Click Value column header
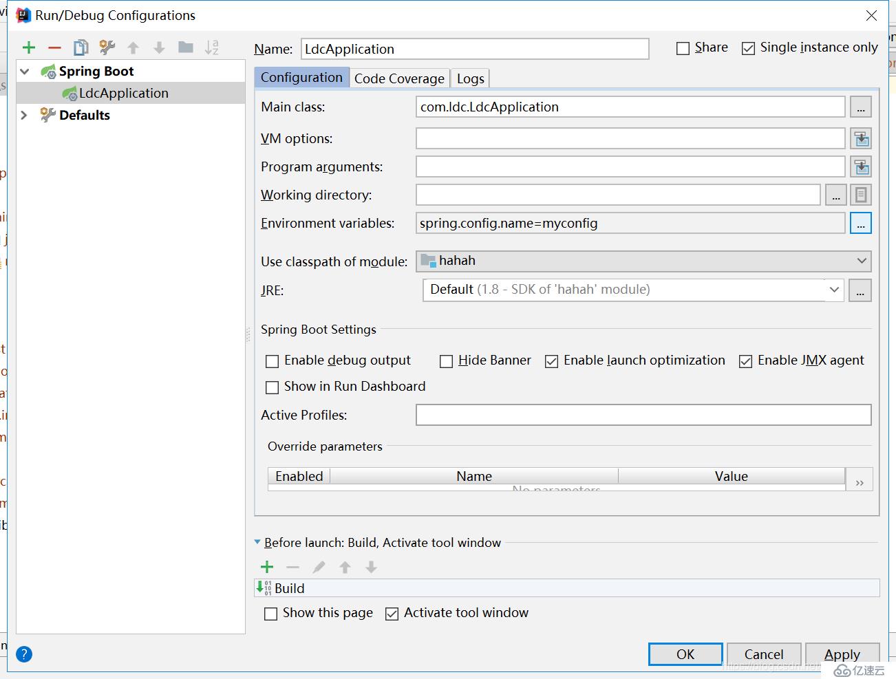Image resolution: width=896 pixels, height=679 pixels. (732, 476)
